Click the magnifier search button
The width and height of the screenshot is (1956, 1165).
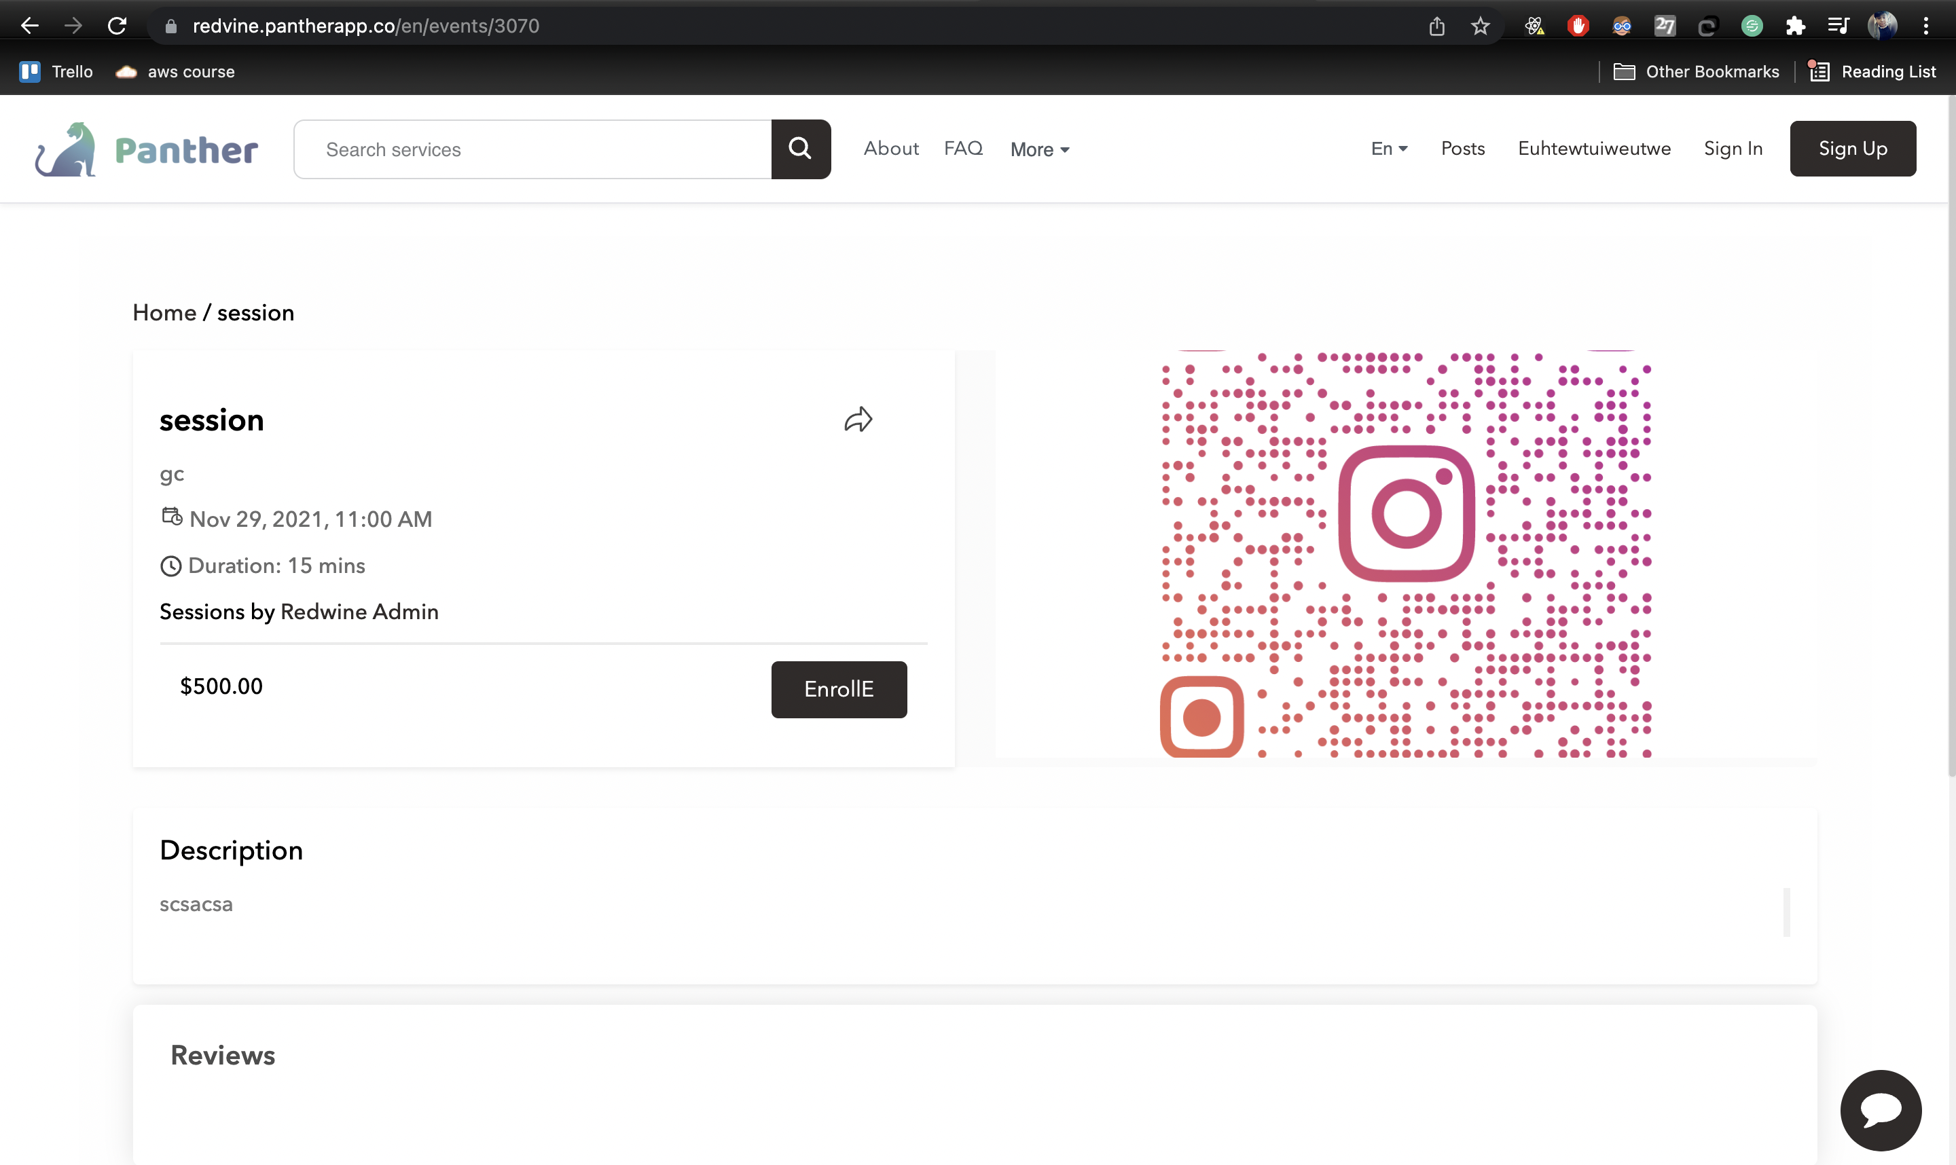coord(800,149)
